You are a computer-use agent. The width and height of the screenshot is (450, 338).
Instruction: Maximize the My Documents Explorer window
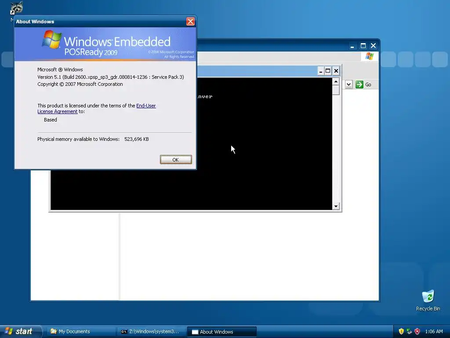[363, 46]
